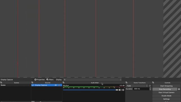Click the Mic/Aux volume slider
Screen dimensions: 181x102
coord(90,90)
